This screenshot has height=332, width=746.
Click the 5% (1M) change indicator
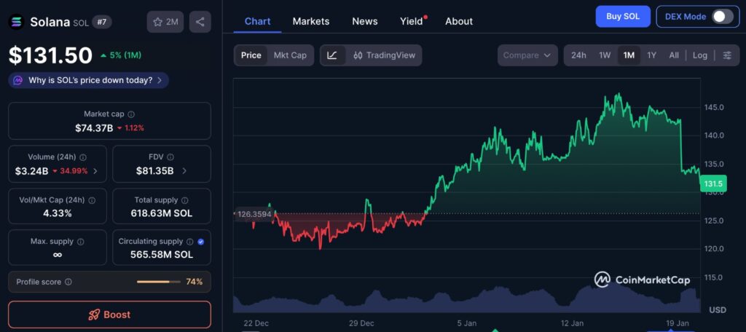point(122,55)
